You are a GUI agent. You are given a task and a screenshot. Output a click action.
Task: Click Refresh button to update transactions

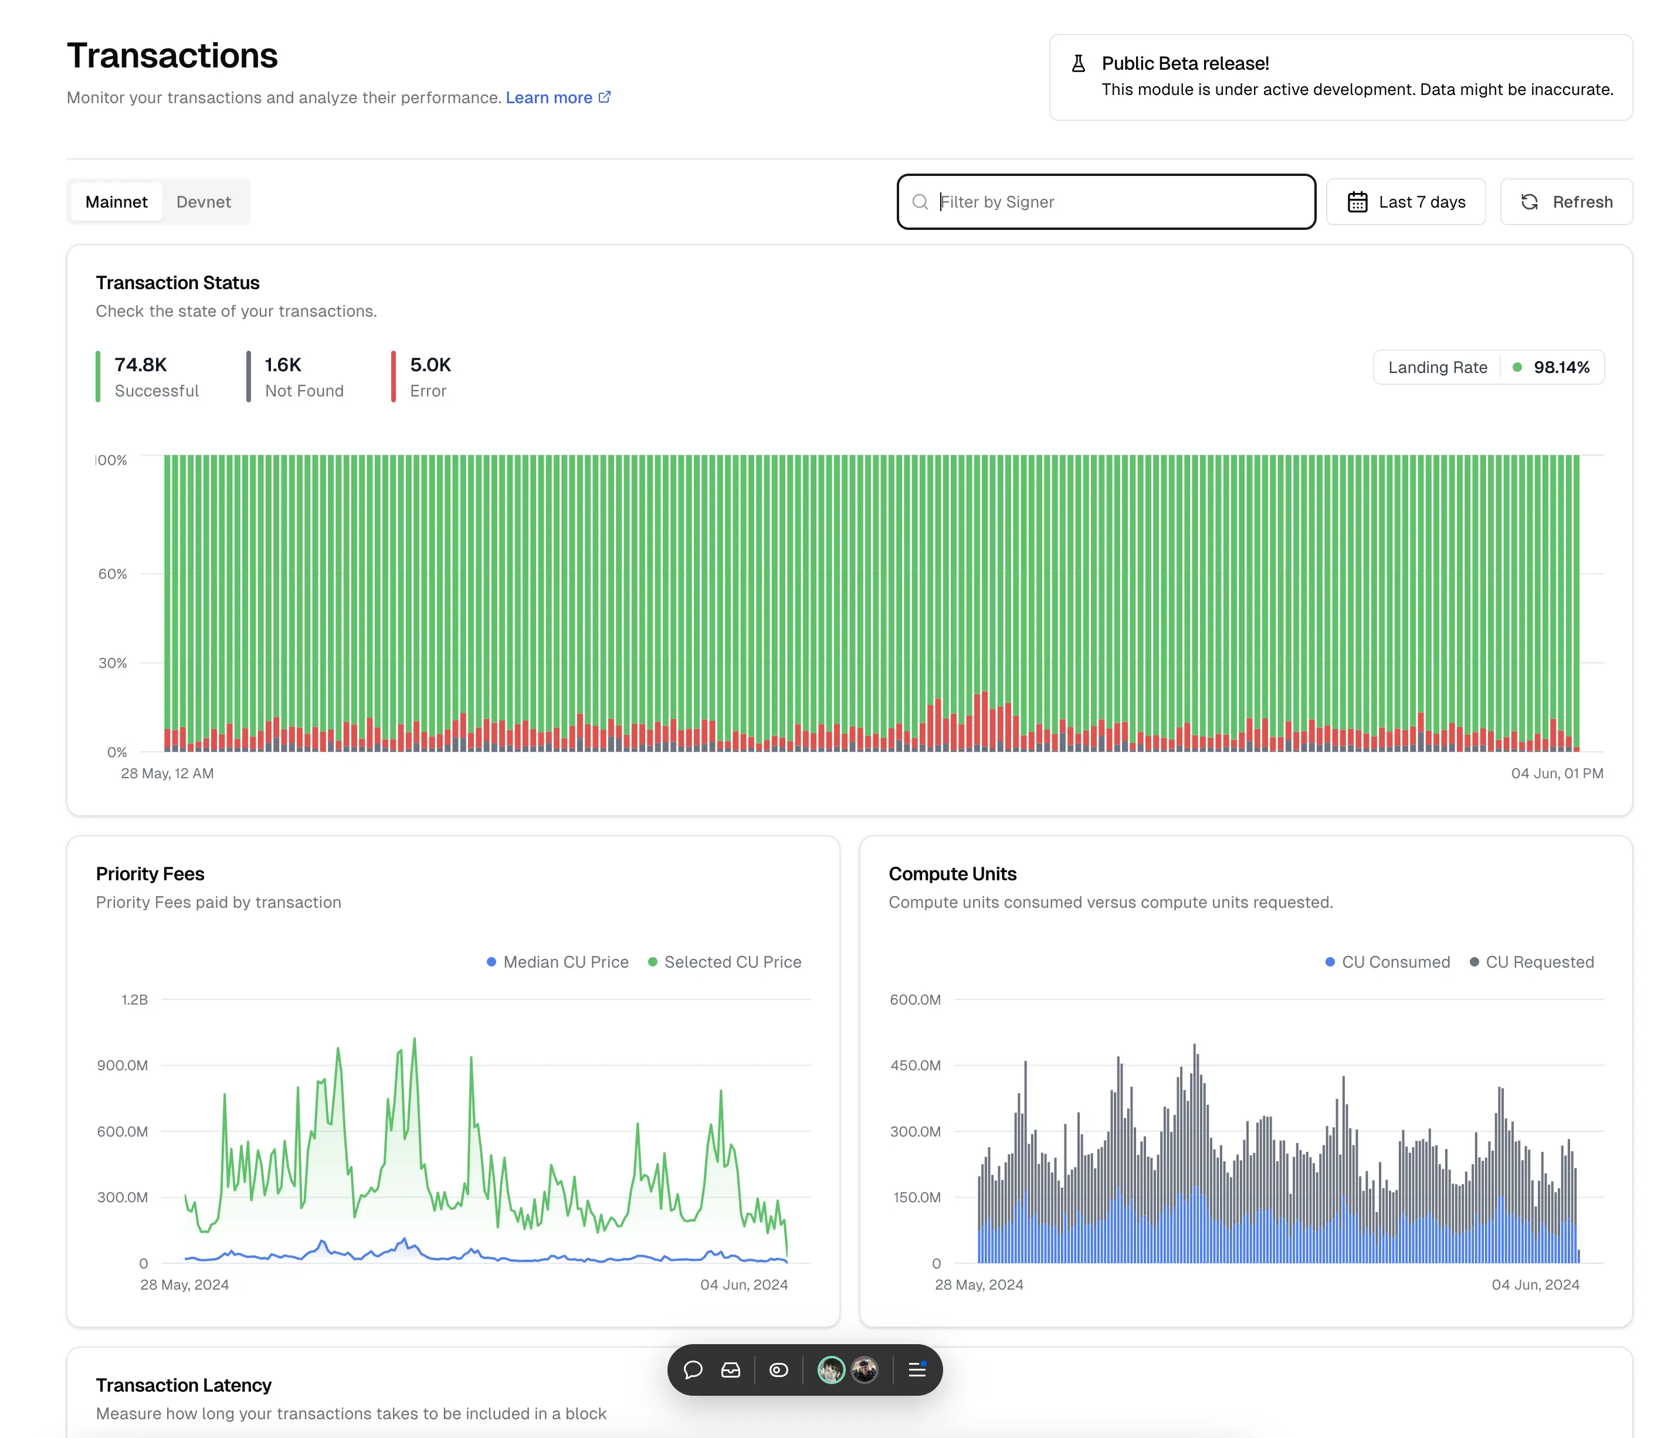pyautogui.click(x=1564, y=201)
